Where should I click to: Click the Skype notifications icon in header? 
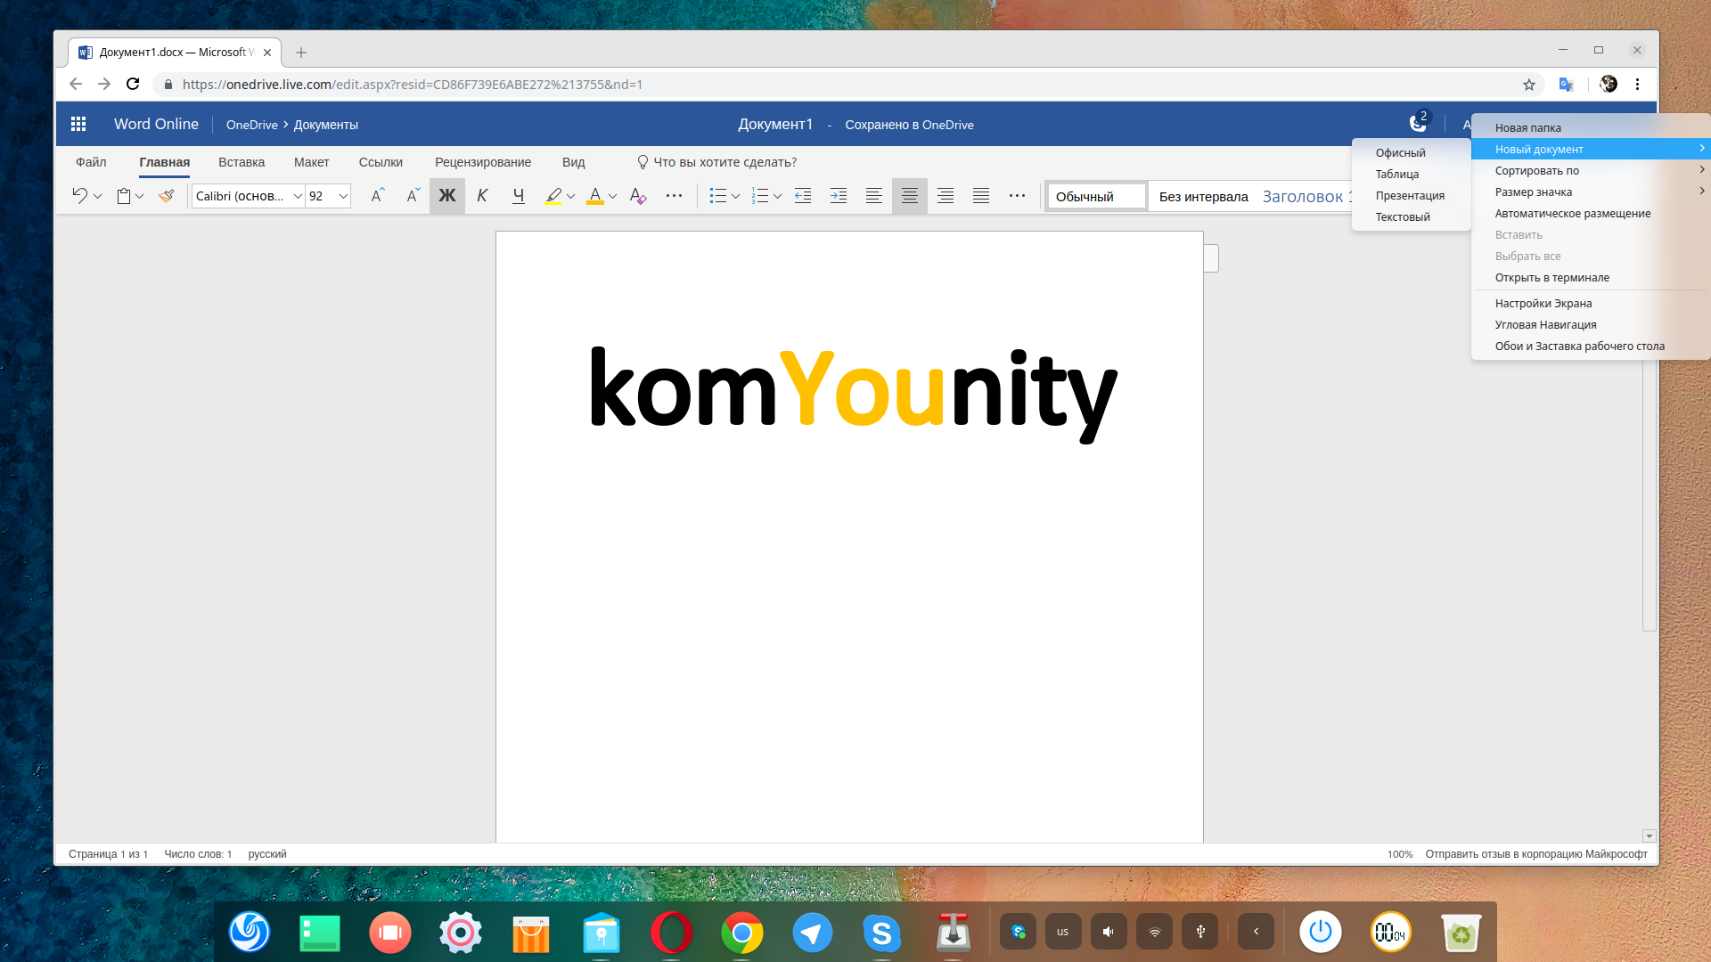click(1417, 124)
